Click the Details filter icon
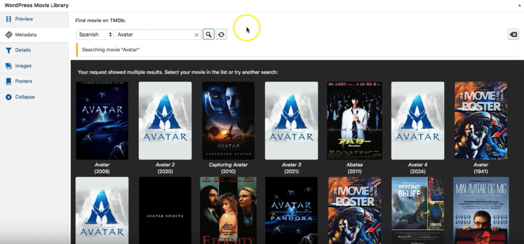524x244 pixels. coord(9,51)
